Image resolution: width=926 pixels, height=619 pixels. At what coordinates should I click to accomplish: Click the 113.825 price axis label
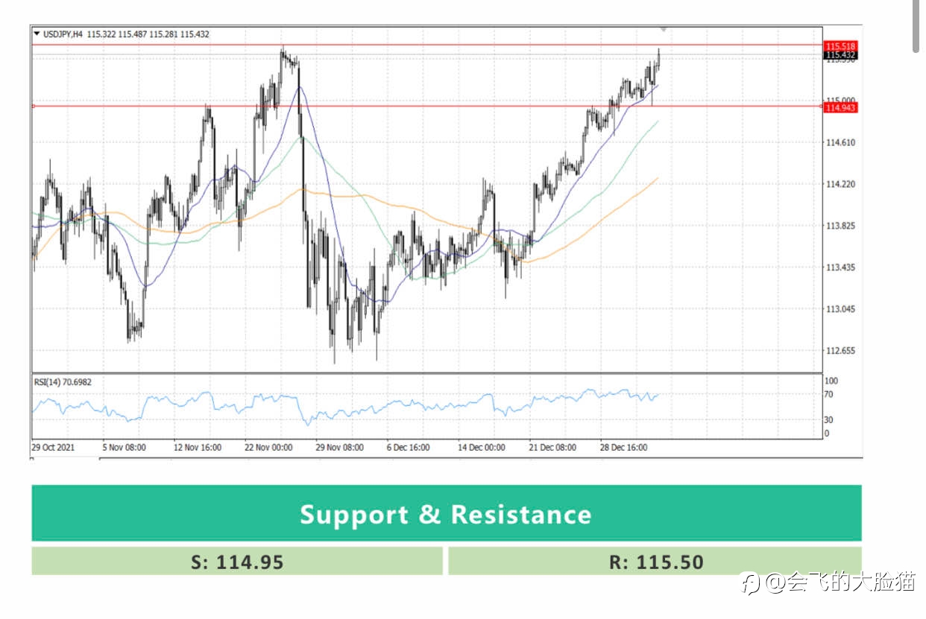(840, 226)
